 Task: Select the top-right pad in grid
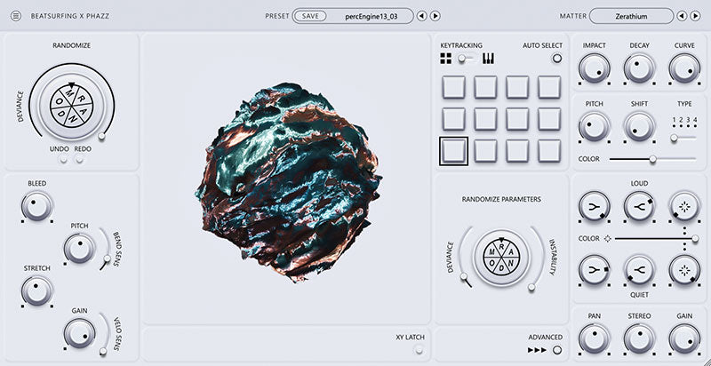point(549,87)
